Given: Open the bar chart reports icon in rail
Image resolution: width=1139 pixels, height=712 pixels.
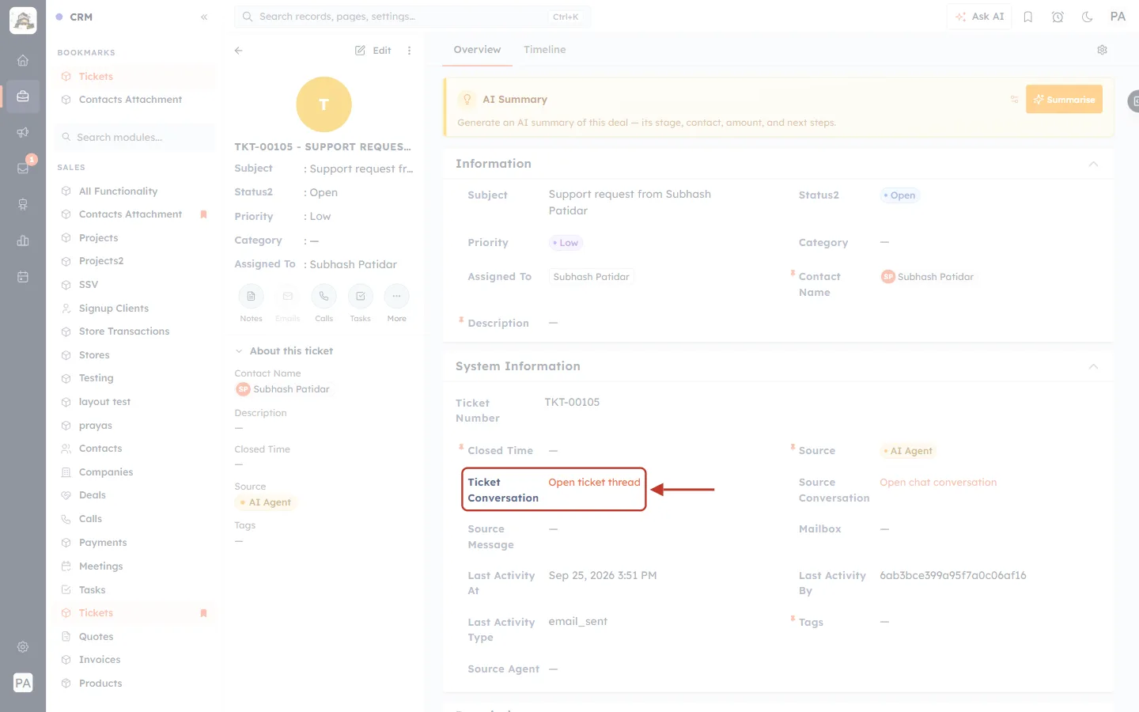Looking at the screenshot, I should click(23, 240).
